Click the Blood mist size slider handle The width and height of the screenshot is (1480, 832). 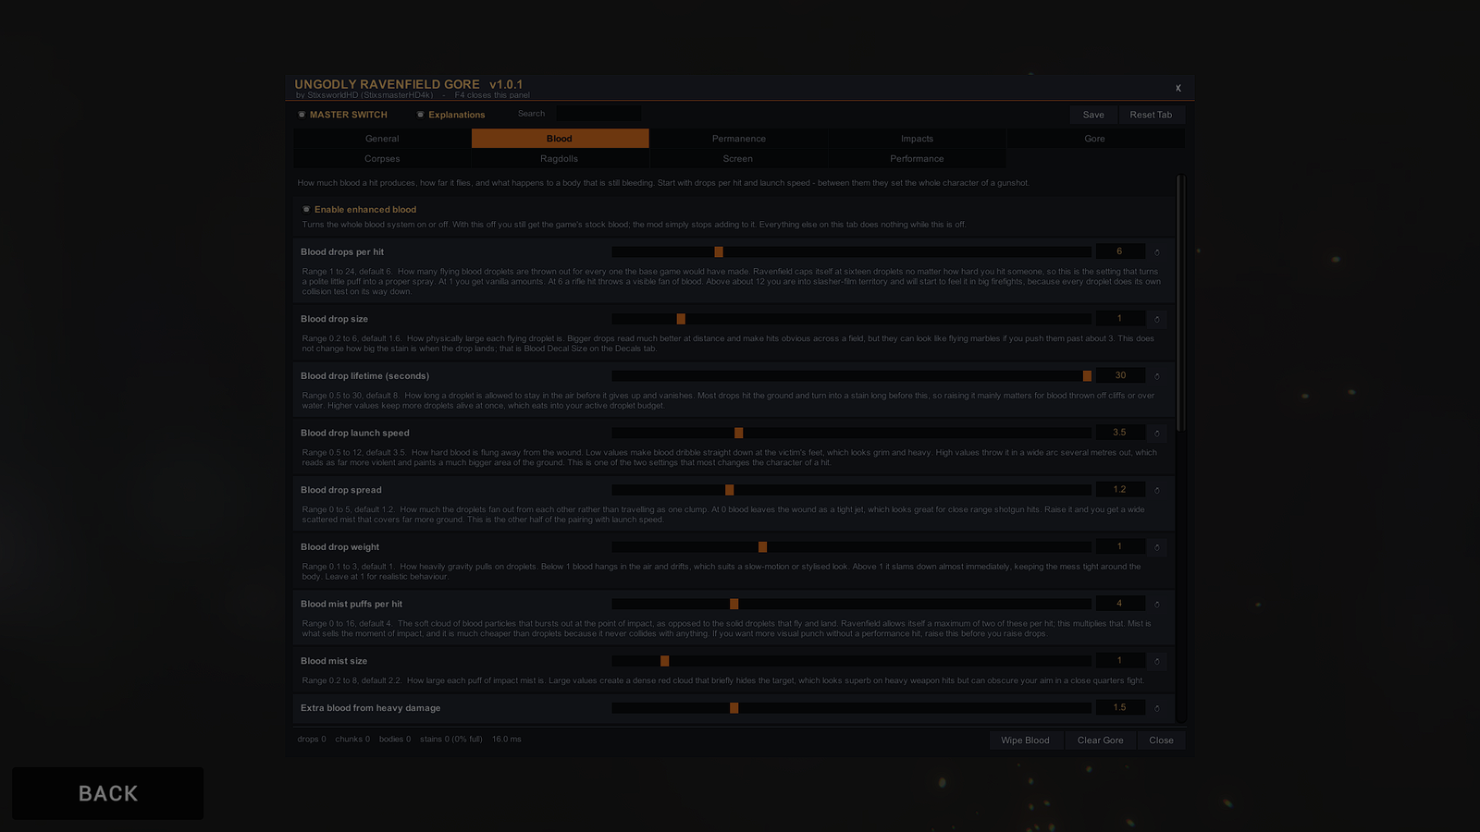pyautogui.click(x=664, y=661)
